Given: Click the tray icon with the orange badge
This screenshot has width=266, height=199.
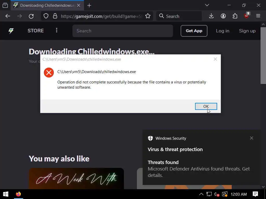Looking at the screenshot, I should 225,194.
